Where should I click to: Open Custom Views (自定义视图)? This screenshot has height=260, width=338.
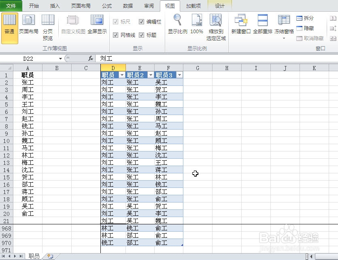click(73, 24)
